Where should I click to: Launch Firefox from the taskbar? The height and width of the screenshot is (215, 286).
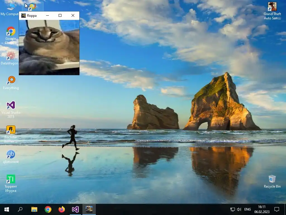pyautogui.click(x=62, y=209)
